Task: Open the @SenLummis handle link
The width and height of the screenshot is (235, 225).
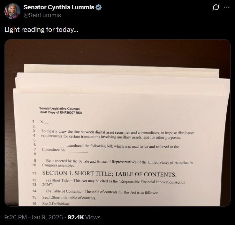Action: pyautogui.click(x=42, y=15)
